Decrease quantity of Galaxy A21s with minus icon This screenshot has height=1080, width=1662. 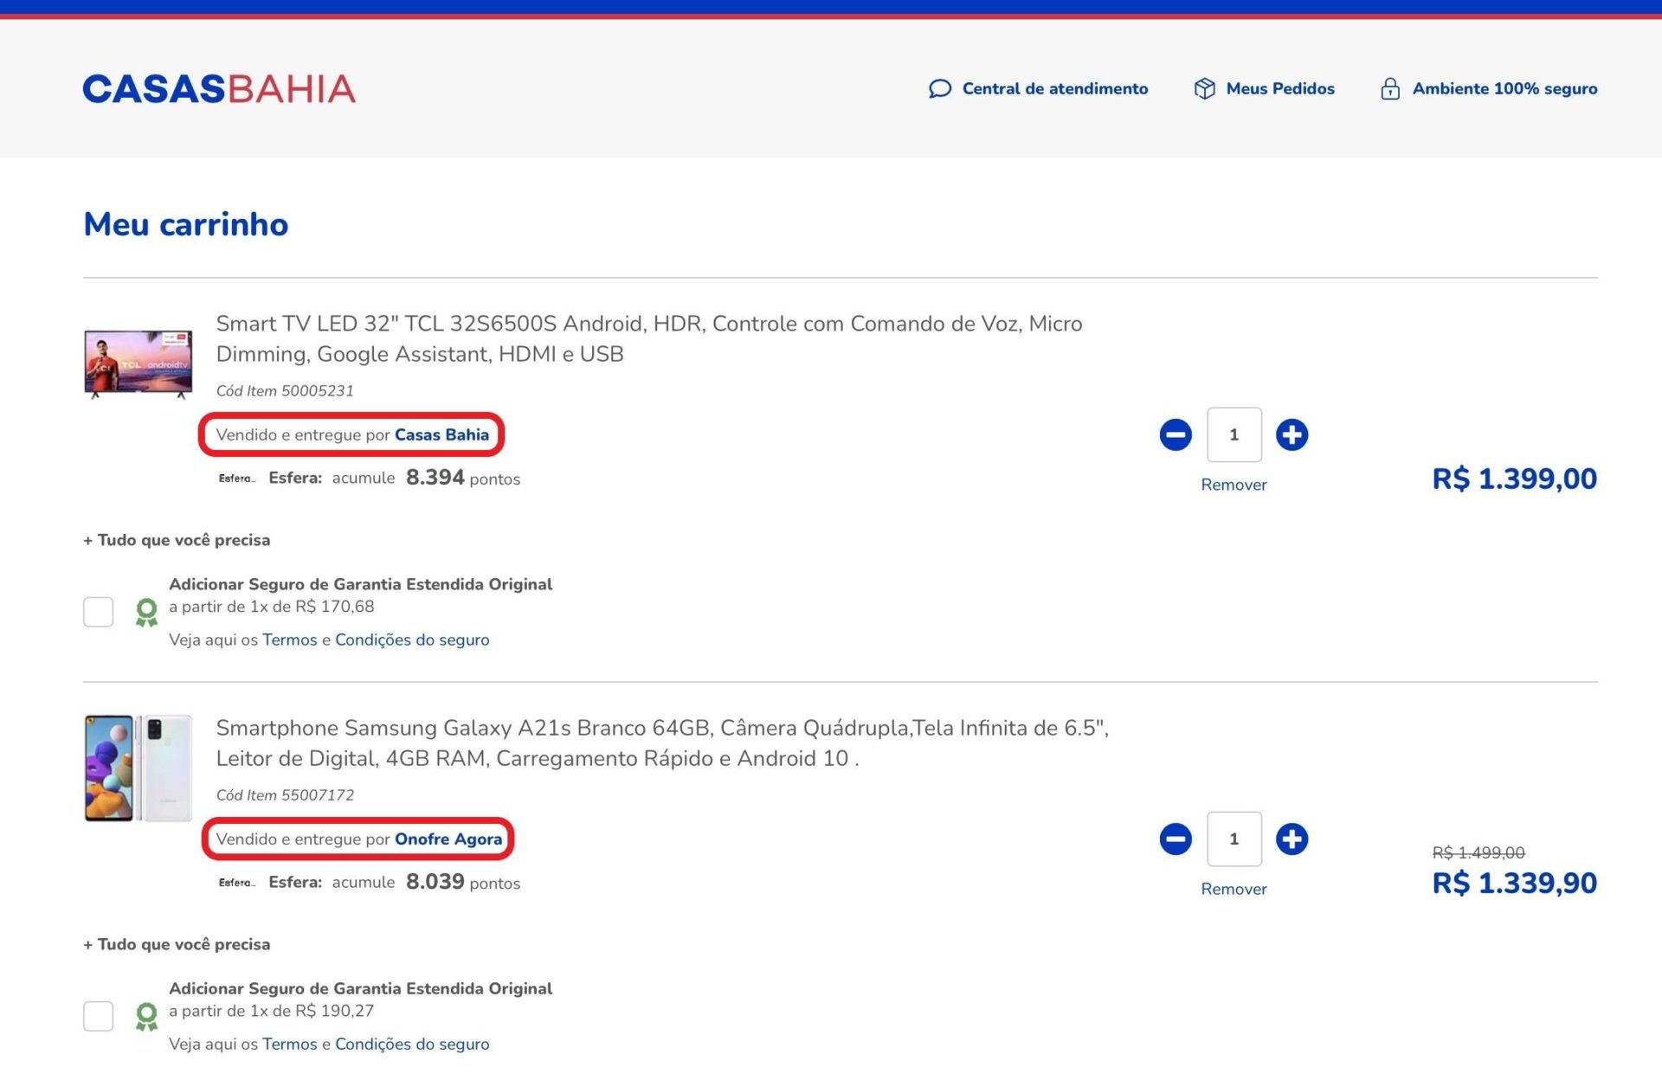point(1176,839)
